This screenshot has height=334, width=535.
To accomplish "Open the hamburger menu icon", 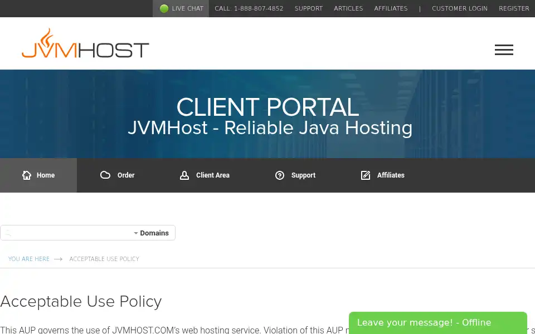I will point(504,50).
